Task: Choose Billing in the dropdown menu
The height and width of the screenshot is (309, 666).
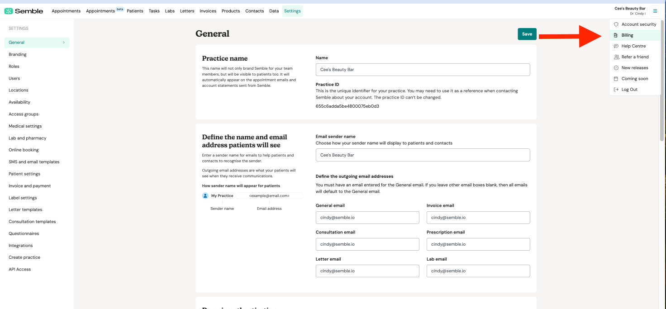Action: click(x=635, y=35)
